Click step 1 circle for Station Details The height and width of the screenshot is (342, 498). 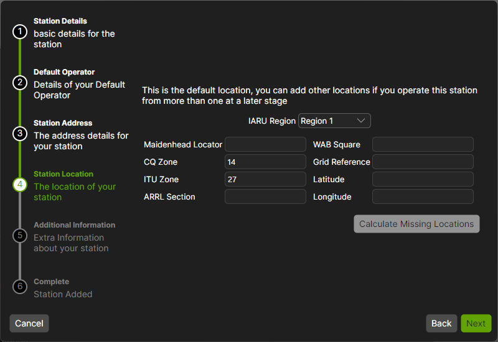[x=20, y=32]
